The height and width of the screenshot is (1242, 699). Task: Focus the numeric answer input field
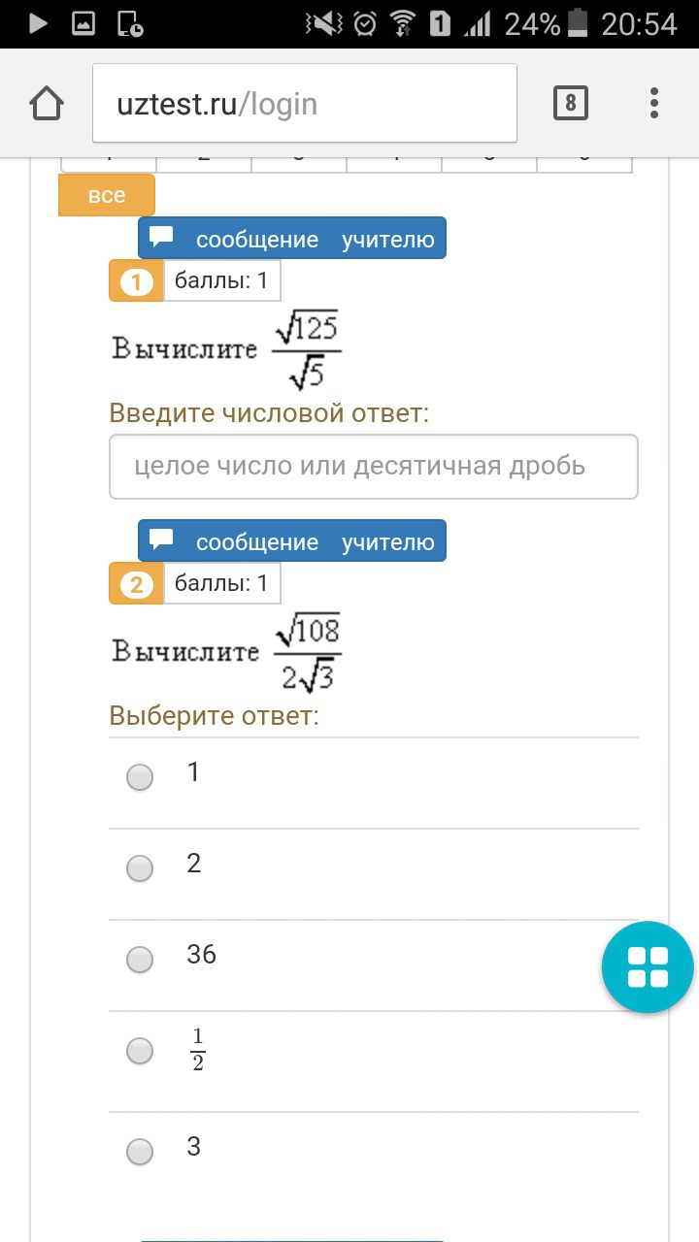pyautogui.click(x=374, y=467)
